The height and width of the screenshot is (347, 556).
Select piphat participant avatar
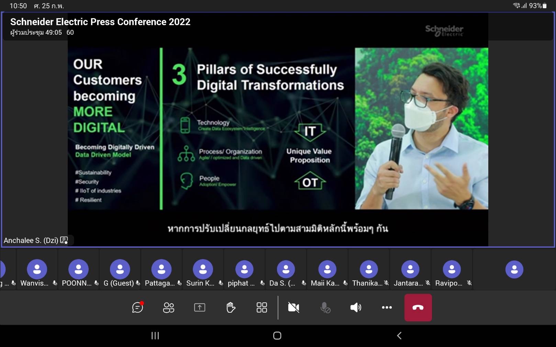pos(244,269)
